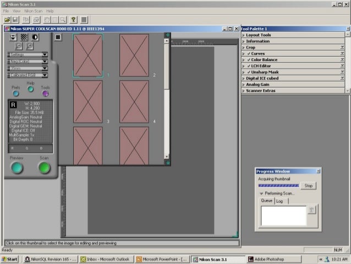The width and height of the screenshot is (351, 264).
Task: Click the Help question mark toolbar icon
Action: point(73,19)
